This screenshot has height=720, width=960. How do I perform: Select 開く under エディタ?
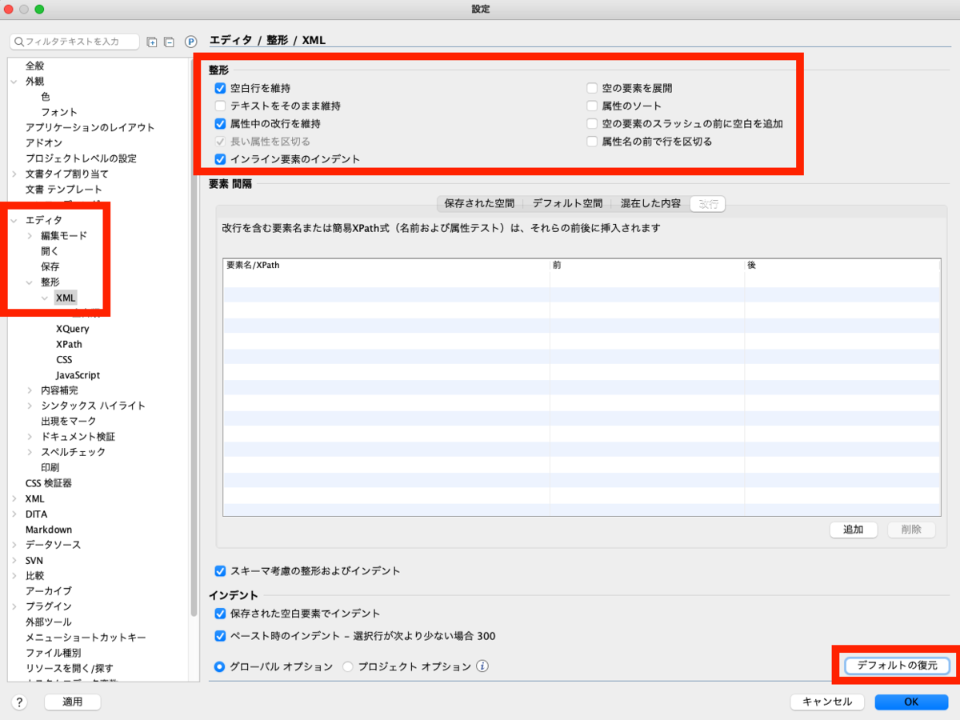50,251
